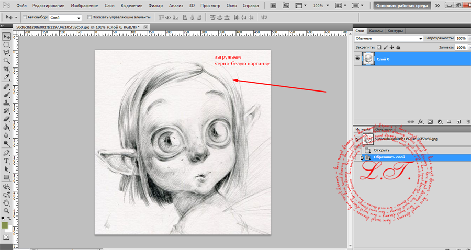Select the Hand tool
The width and height of the screenshot is (471, 250).
[6, 203]
